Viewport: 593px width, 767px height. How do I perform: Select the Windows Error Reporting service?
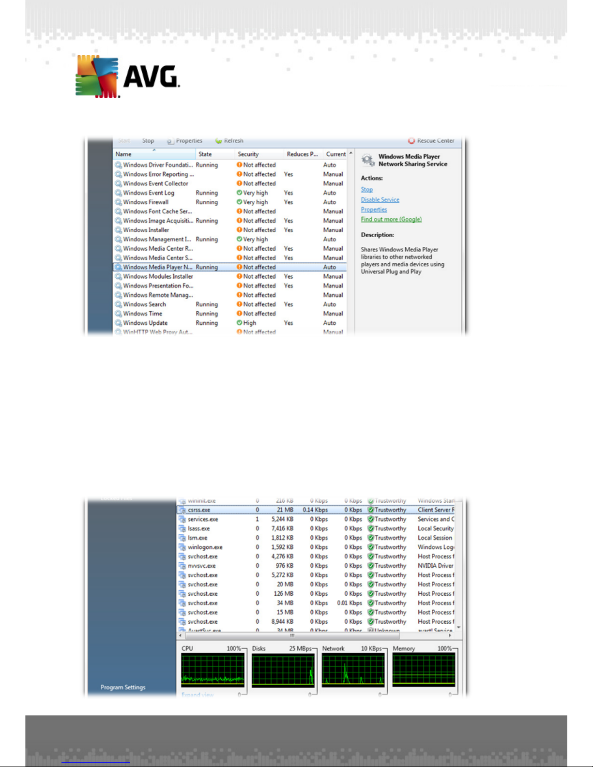click(230, 174)
